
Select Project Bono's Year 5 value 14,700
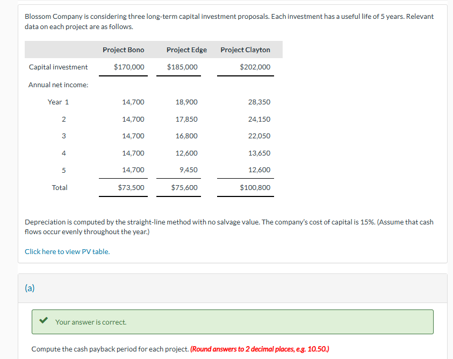pyautogui.click(x=133, y=170)
